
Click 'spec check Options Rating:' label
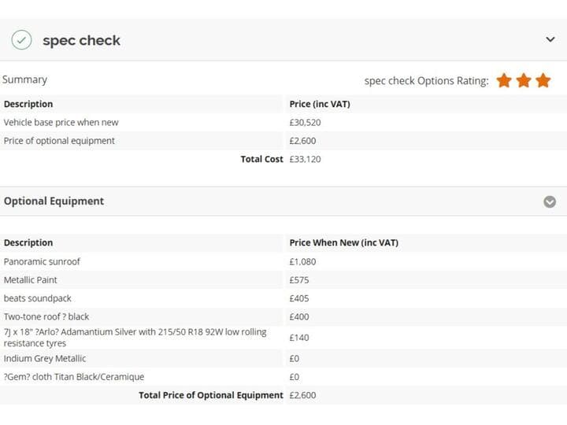coord(426,80)
